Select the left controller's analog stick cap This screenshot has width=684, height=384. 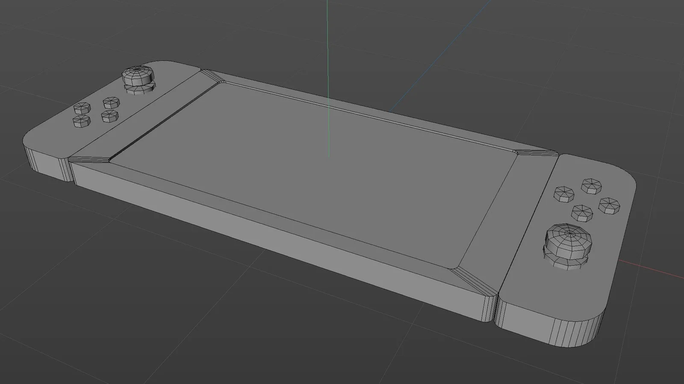coord(136,75)
